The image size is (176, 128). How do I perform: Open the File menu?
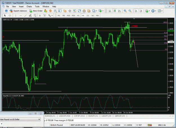[x=7, y=6]
